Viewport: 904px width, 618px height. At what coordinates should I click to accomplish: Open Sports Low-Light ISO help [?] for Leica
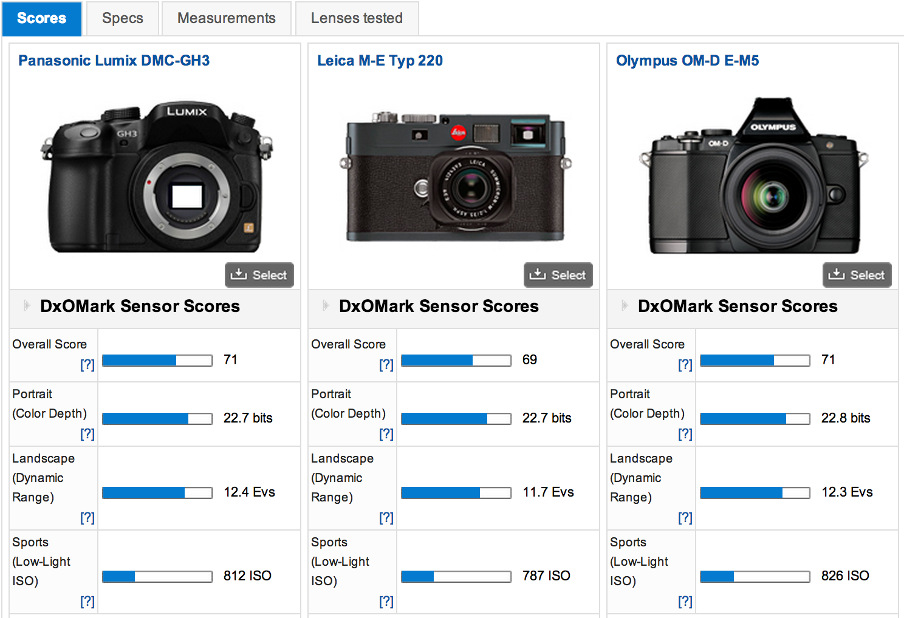(x=386, y=601)
